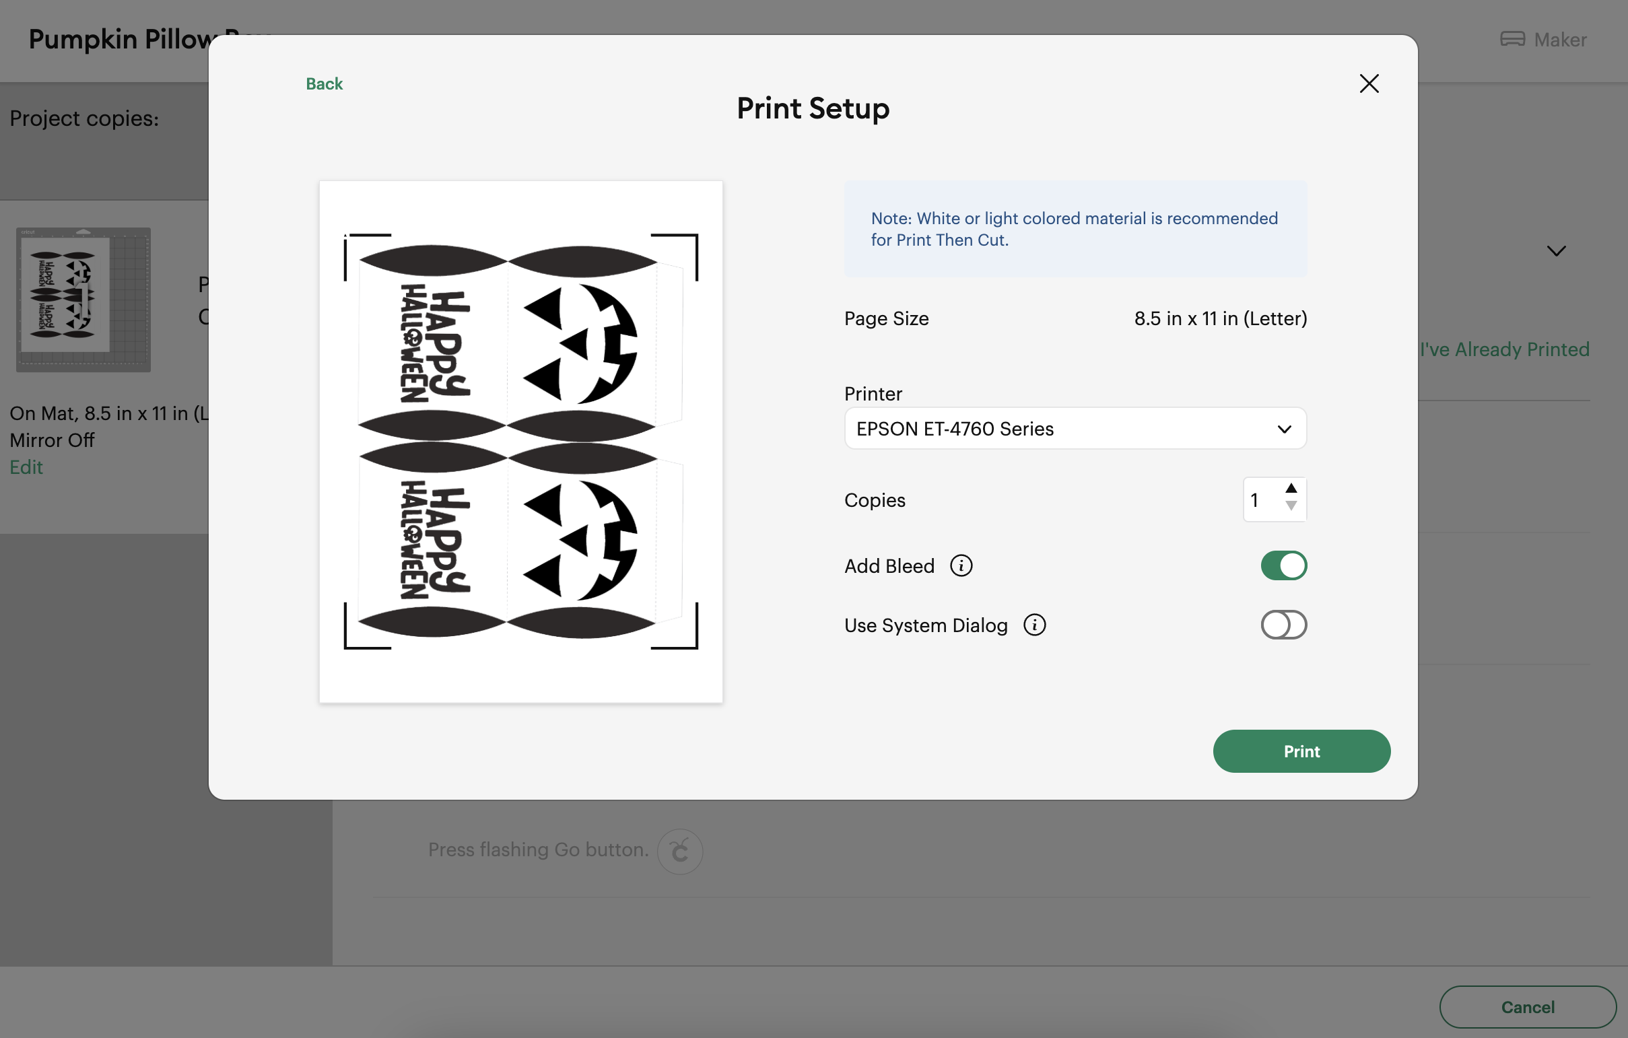Click I've Already Printed link

[1504, 349]
